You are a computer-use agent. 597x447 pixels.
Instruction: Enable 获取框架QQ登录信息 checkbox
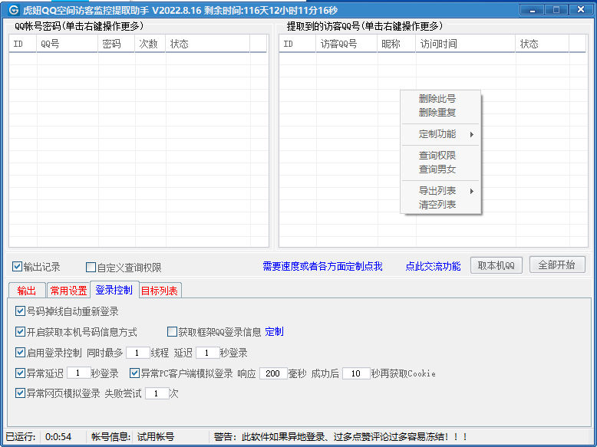(172, 332)
